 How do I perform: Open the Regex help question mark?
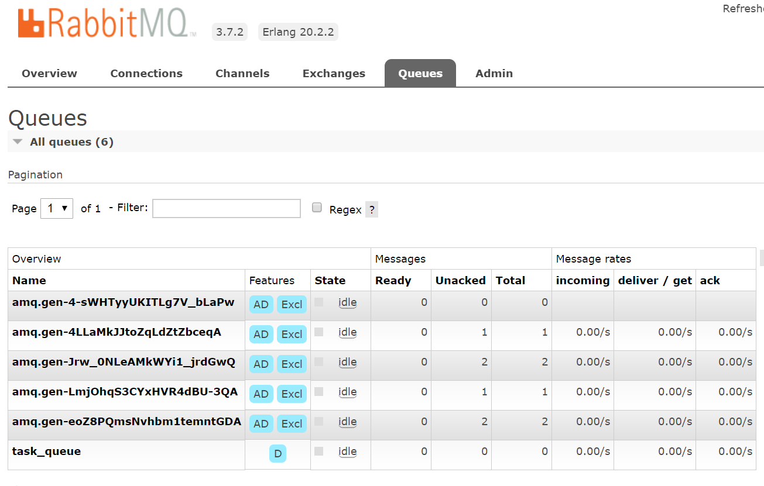coord(372,209)
